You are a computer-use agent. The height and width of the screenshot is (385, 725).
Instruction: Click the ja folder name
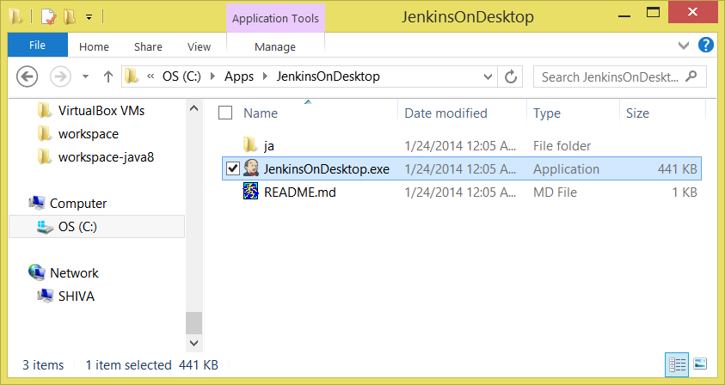(x=268, y=146)
